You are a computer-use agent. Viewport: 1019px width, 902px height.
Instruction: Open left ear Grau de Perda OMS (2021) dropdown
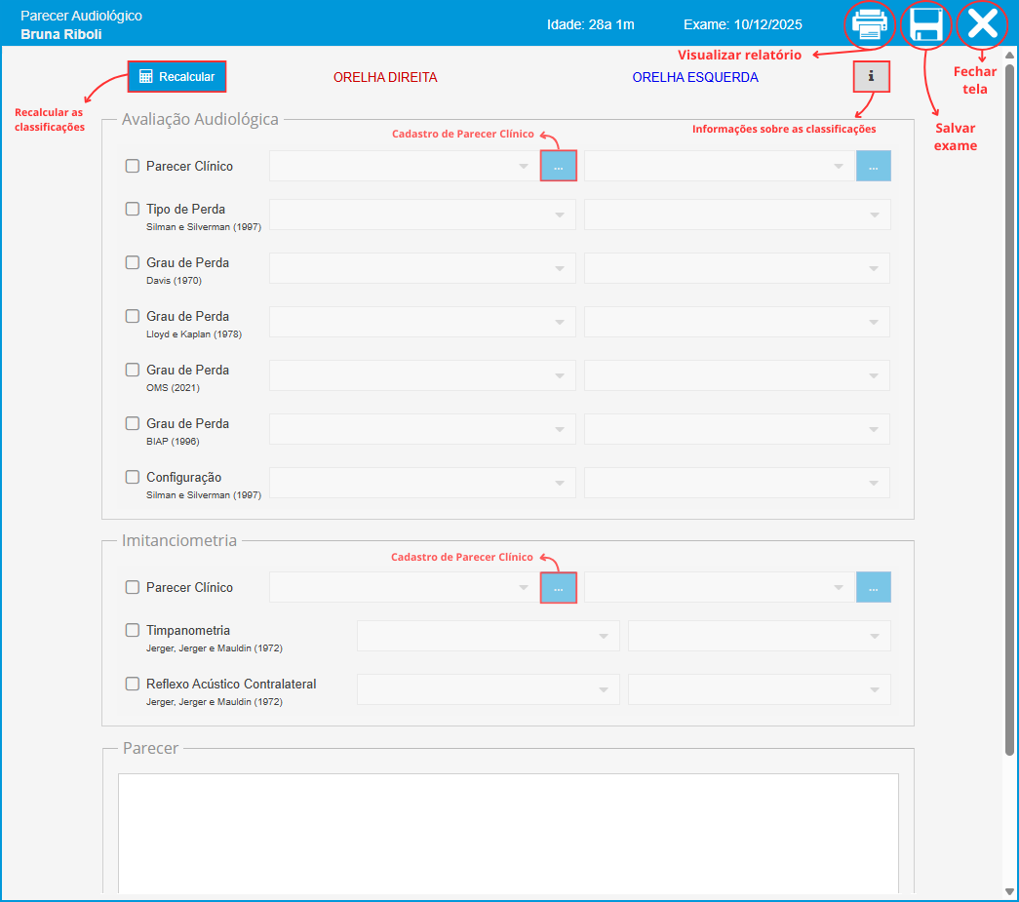click(736, 375)
